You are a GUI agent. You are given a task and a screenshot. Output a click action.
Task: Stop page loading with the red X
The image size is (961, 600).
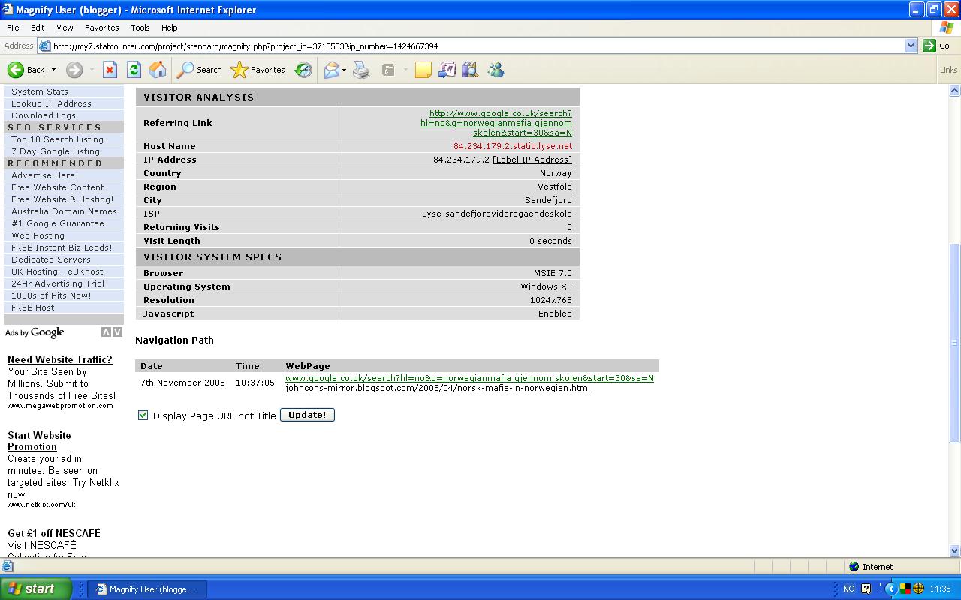pyautogui.click(x=110, y=70)
